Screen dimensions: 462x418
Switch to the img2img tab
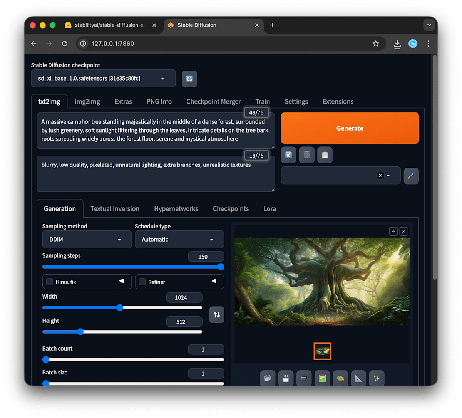coord(87,101)
